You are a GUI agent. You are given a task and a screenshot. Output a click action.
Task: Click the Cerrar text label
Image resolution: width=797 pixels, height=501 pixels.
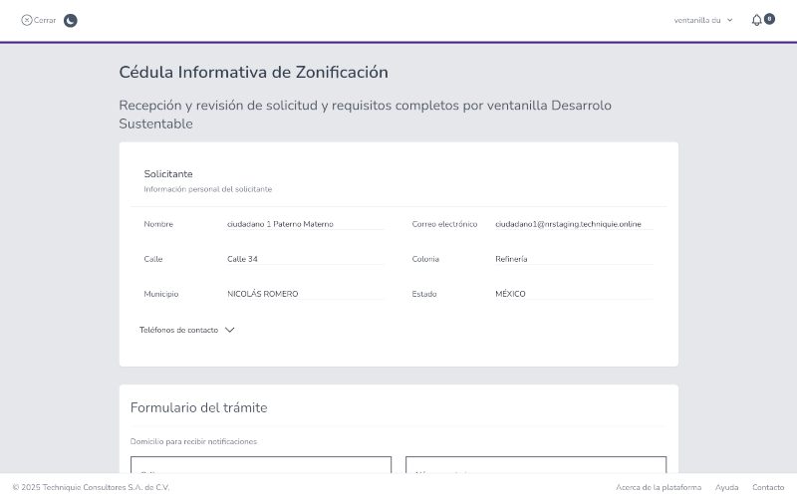tap(45, 20)
